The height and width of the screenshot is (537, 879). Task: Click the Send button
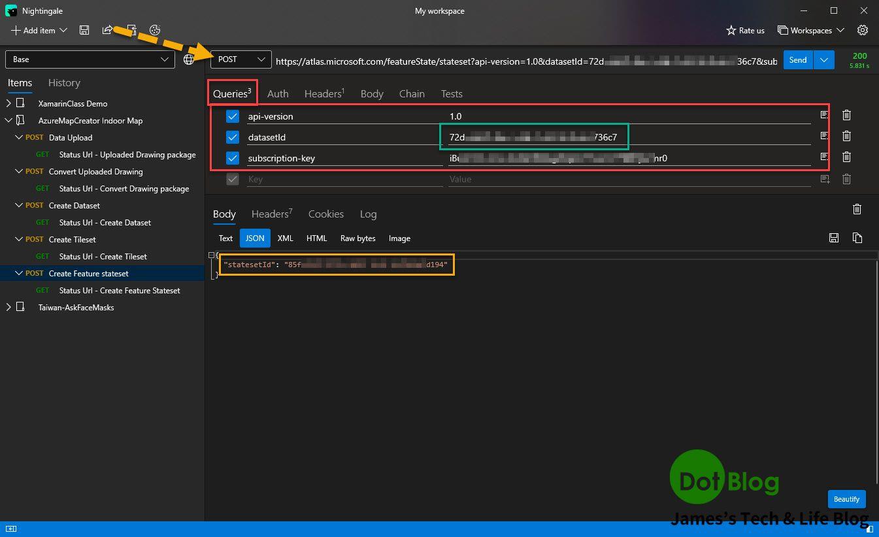click(x=797, y=59)
